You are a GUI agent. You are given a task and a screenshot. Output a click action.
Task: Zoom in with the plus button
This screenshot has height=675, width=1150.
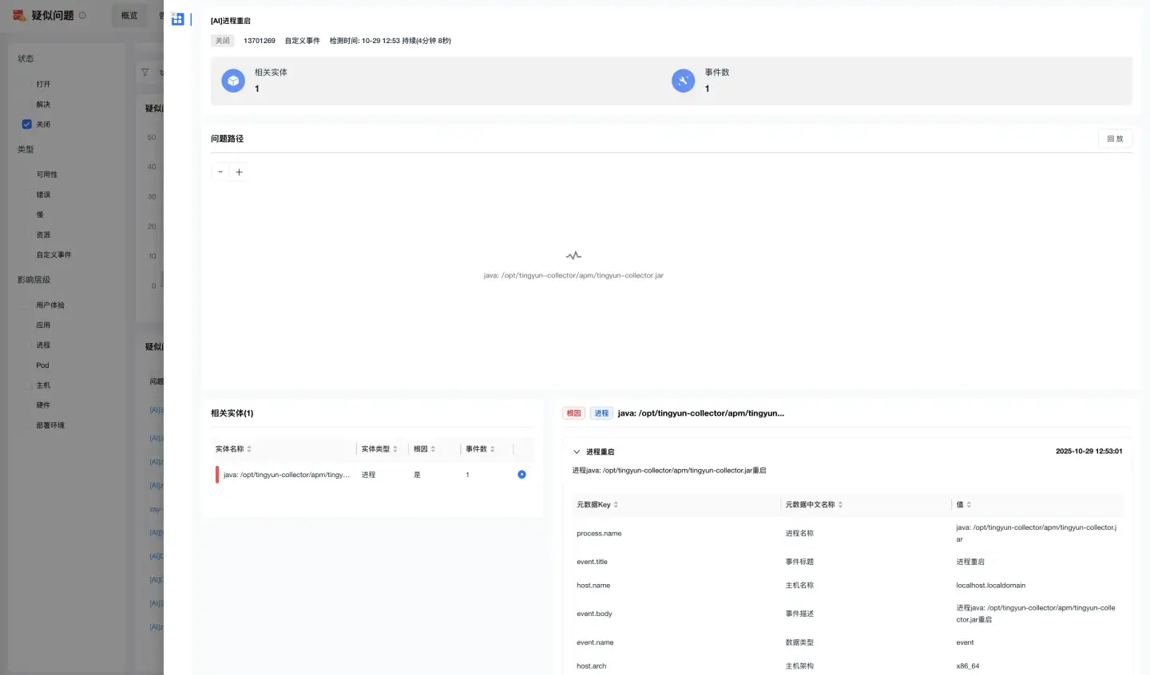pyautogui.click(x=239, y=172)
